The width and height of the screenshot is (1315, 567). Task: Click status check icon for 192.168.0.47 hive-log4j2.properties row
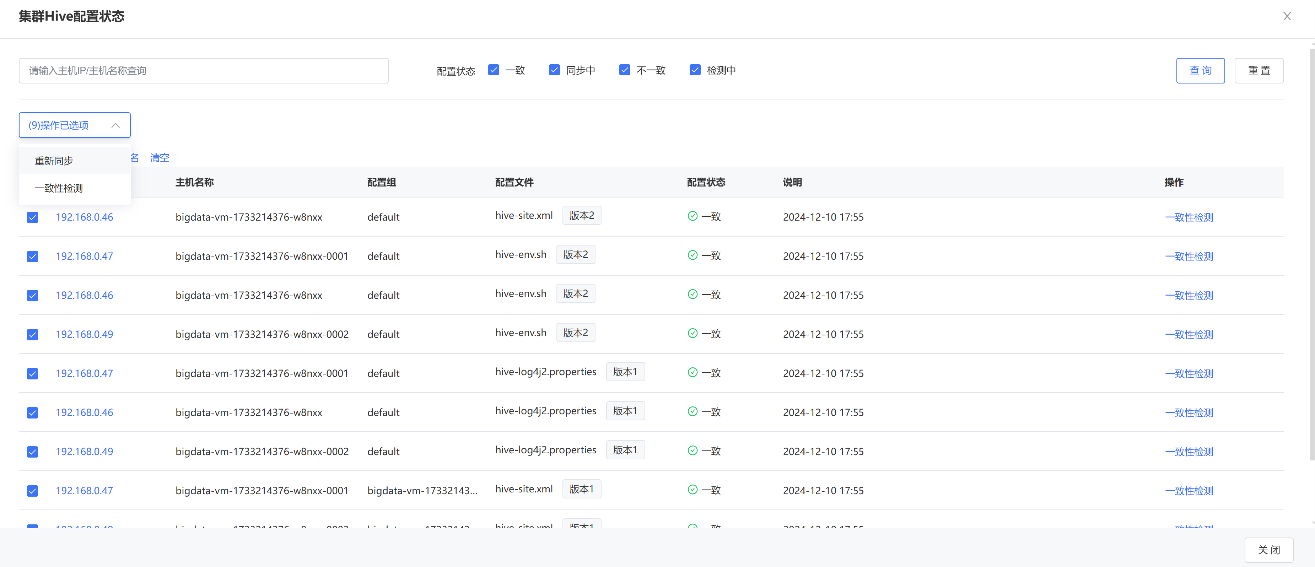(x=692, y=372)
